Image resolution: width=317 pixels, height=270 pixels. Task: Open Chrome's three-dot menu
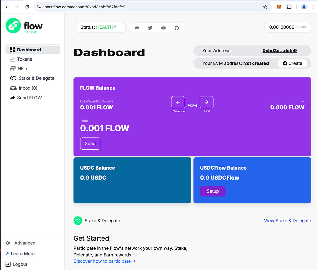(314, 7)
